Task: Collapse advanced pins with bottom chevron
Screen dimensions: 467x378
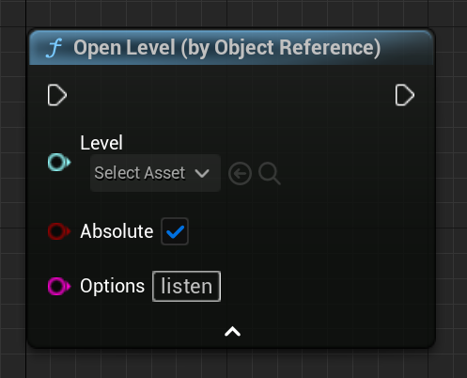Action: point(232,332)
